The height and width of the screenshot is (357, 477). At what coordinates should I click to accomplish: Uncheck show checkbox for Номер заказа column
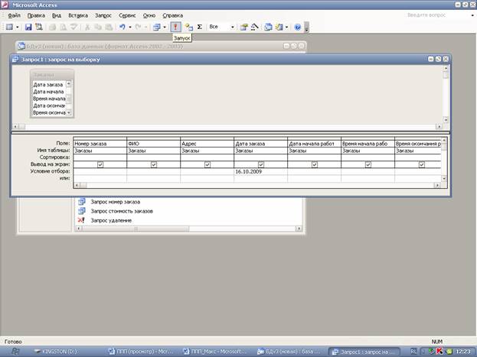tap(100, 164)
